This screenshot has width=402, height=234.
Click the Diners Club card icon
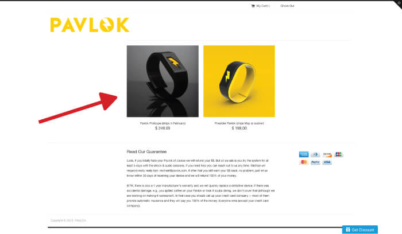click(315, 154)
